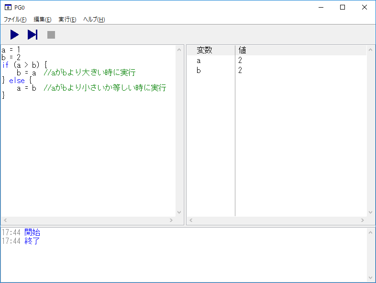Click variable panel scroll-up arrow

click(370, 50)
